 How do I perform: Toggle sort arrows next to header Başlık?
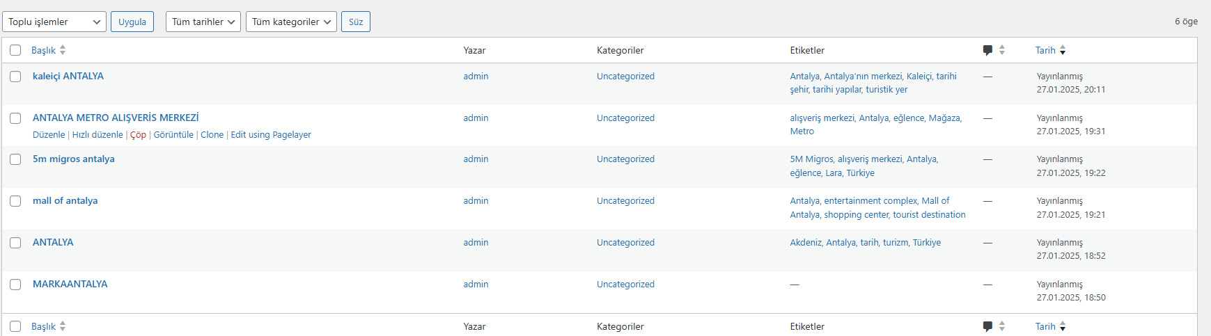coord(63,50)
